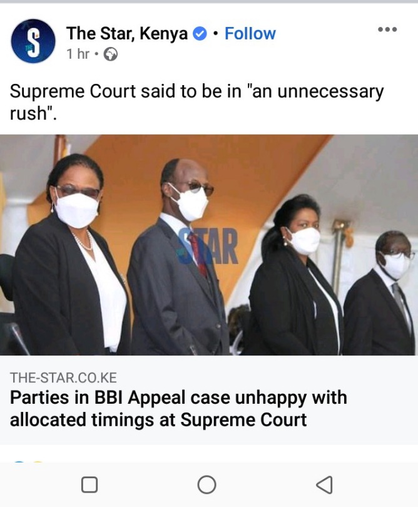Open the Supreme Court judges photo
This screenshot has width=418, height=507.
click(x=209, y=245)
